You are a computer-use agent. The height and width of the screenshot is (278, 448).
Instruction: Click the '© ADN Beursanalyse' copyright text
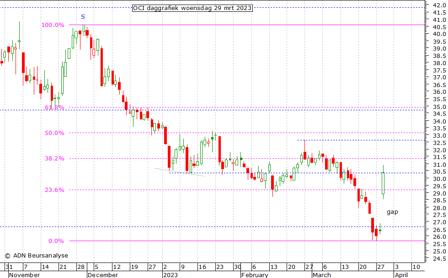click(37, 256)
